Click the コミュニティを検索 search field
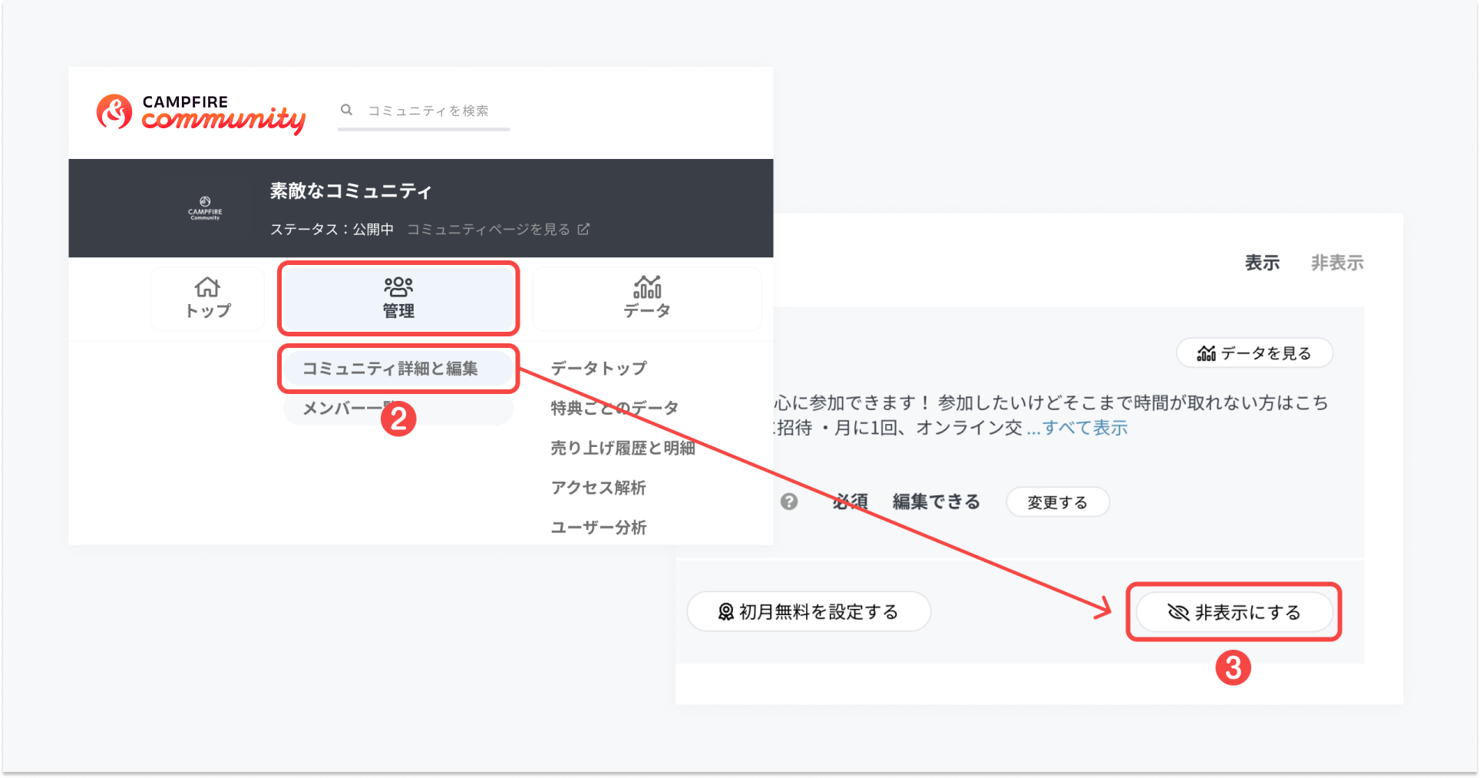The image size is (1480, 778). click(x=428, y=111)
